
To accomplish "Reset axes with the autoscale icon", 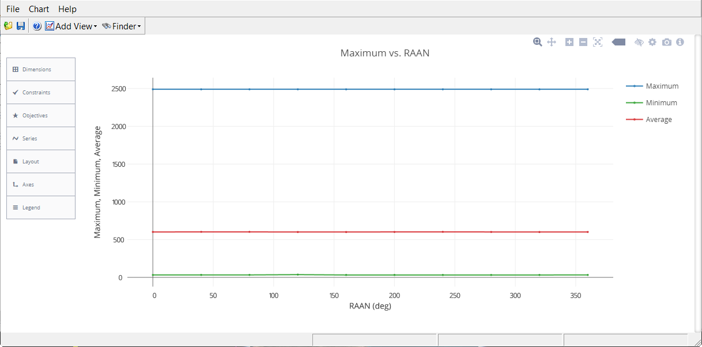I will (x=598, y=42).
